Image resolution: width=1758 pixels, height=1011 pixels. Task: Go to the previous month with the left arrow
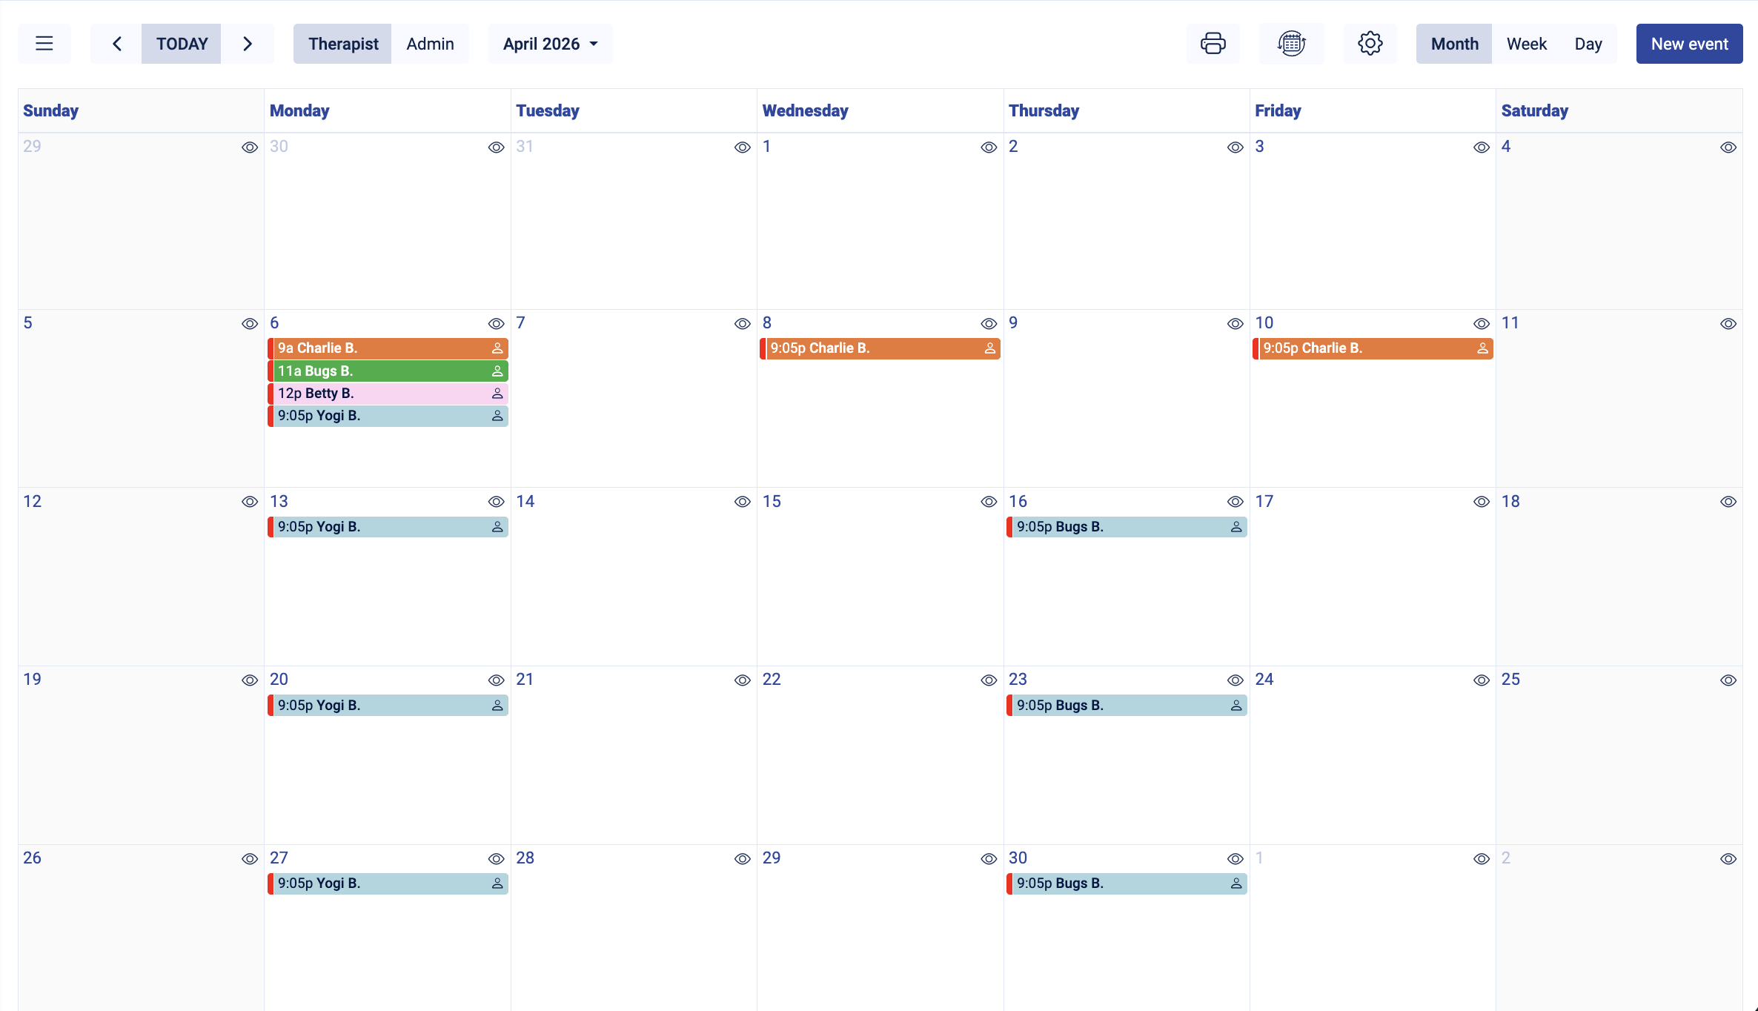click(x=116, y=43)
